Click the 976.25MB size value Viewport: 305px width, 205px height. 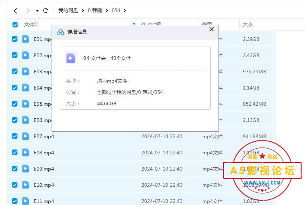tap(254, 72)
